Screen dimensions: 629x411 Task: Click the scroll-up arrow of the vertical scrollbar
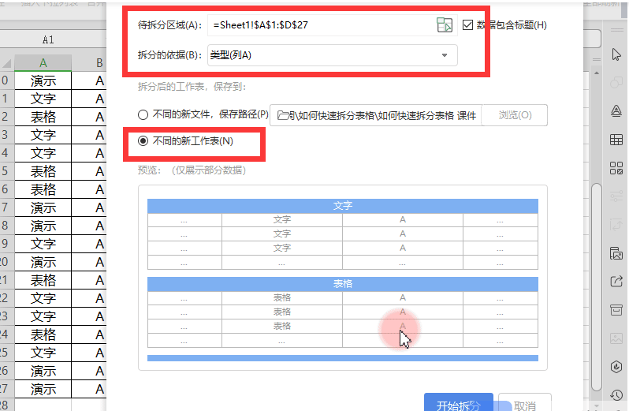click(597, 73)
